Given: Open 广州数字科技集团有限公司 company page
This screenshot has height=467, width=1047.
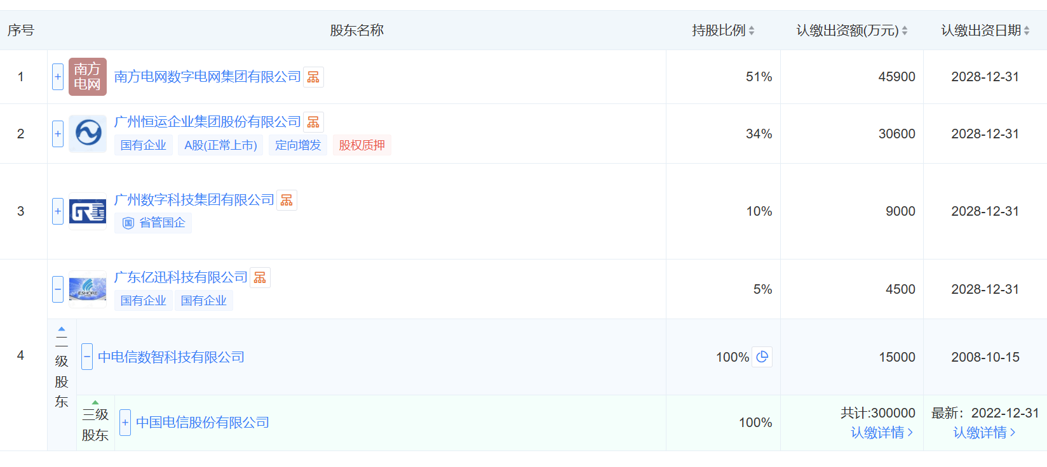Looking at the screenshot, I should click(x=194, y=200).
